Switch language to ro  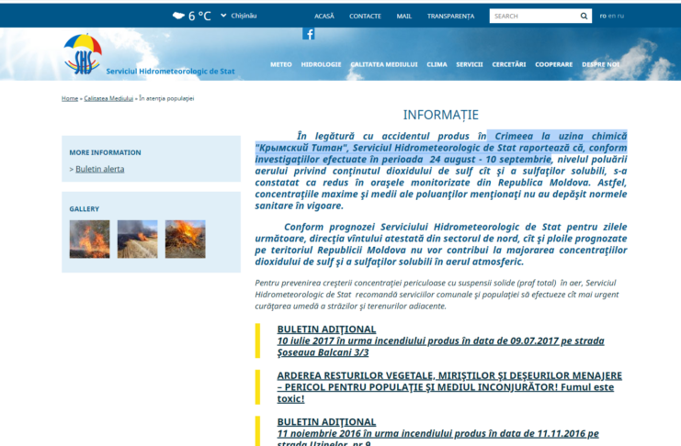[x=603, y=16]
